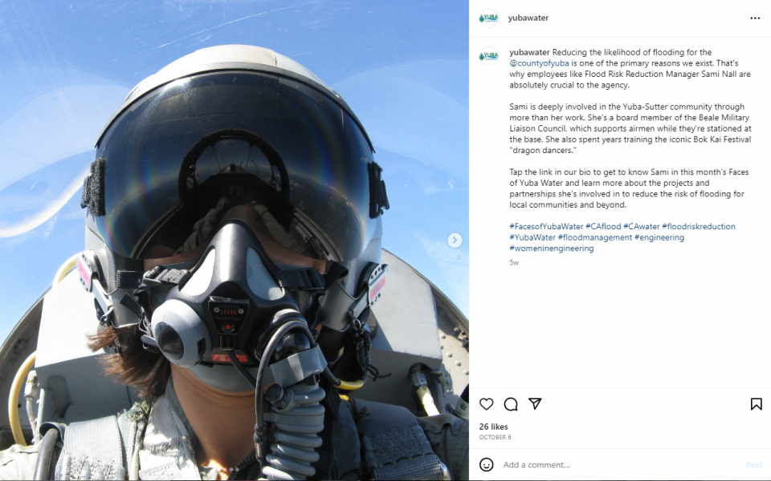
Task: Open the yubawater username in header
Action: pos(528,18)
